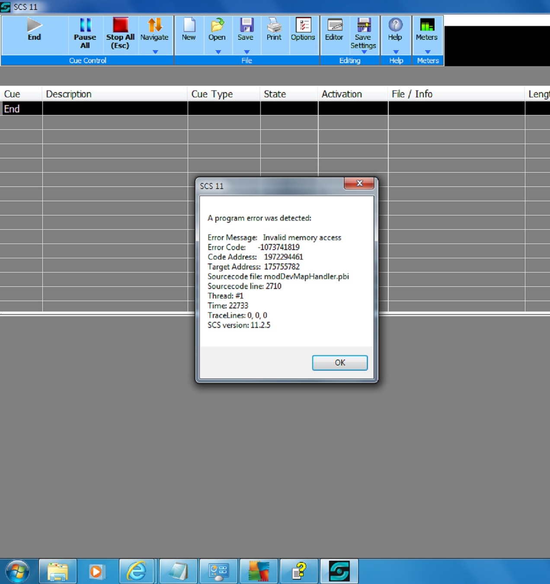Open the Navigate arrows tool
The width and height of the screenshot is (550, 584).
[x=154, y=26]
